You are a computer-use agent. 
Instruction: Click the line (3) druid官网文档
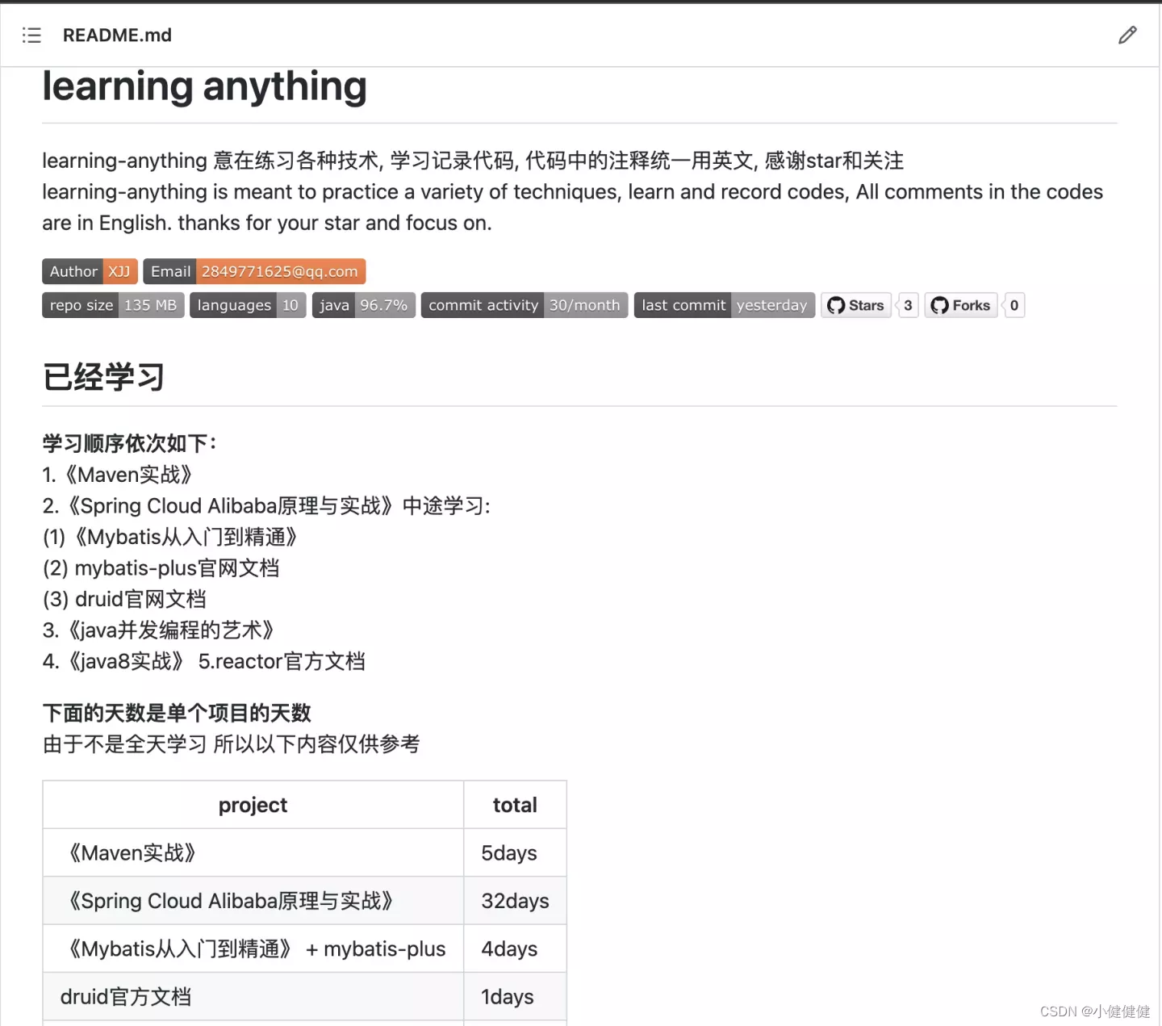(124, 599)
